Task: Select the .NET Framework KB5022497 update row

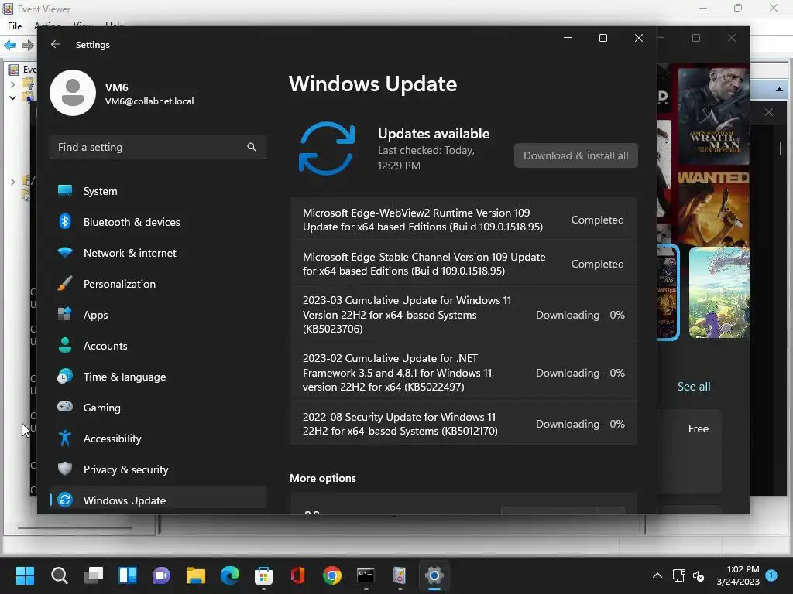Action: coord(464,373)
